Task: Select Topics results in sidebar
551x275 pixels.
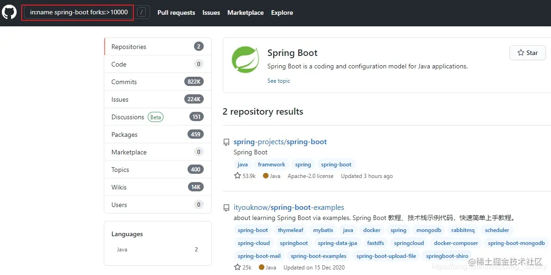Action: pos(158,170)
